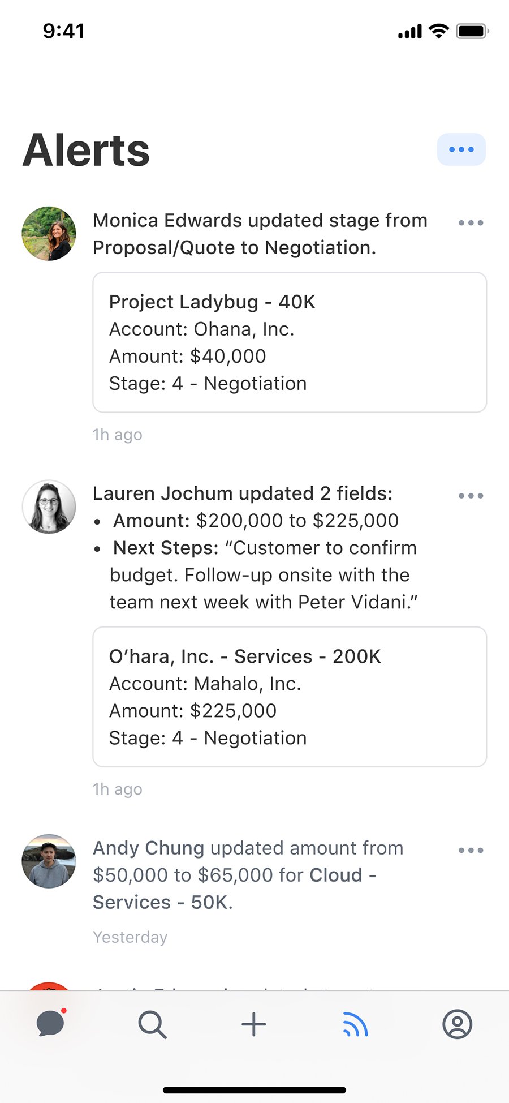Tap the cellular signal bars icon
This screenshot has height=1103, width=509.
410,32
